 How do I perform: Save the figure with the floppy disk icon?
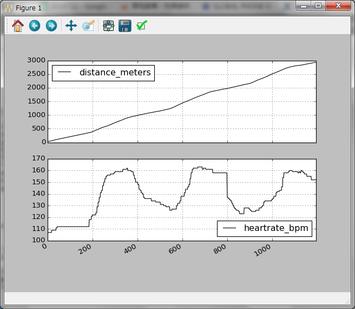[125, 25]
